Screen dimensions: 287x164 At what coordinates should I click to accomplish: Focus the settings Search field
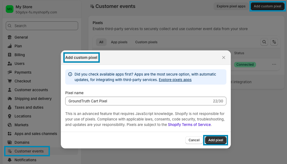(x=42, y=26)
